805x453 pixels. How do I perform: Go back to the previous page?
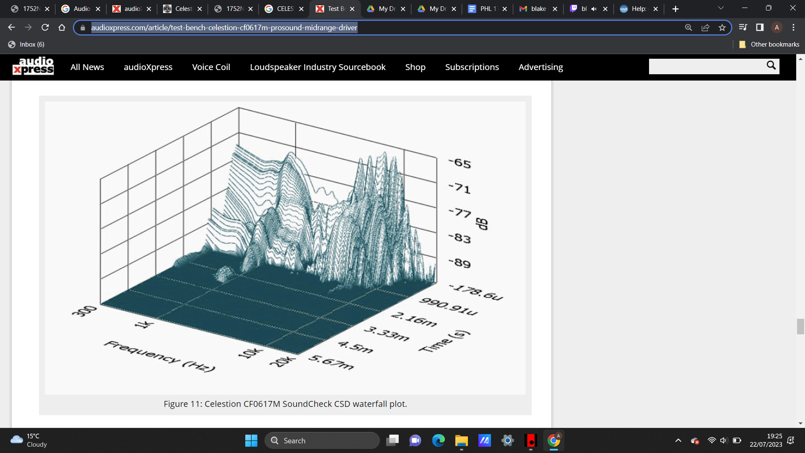(11, 27)
